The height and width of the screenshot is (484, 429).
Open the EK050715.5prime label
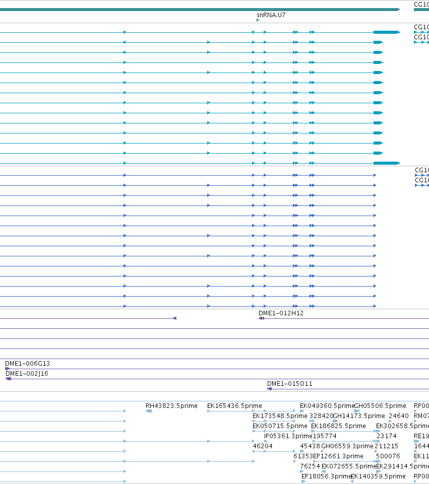click(280, 426)
